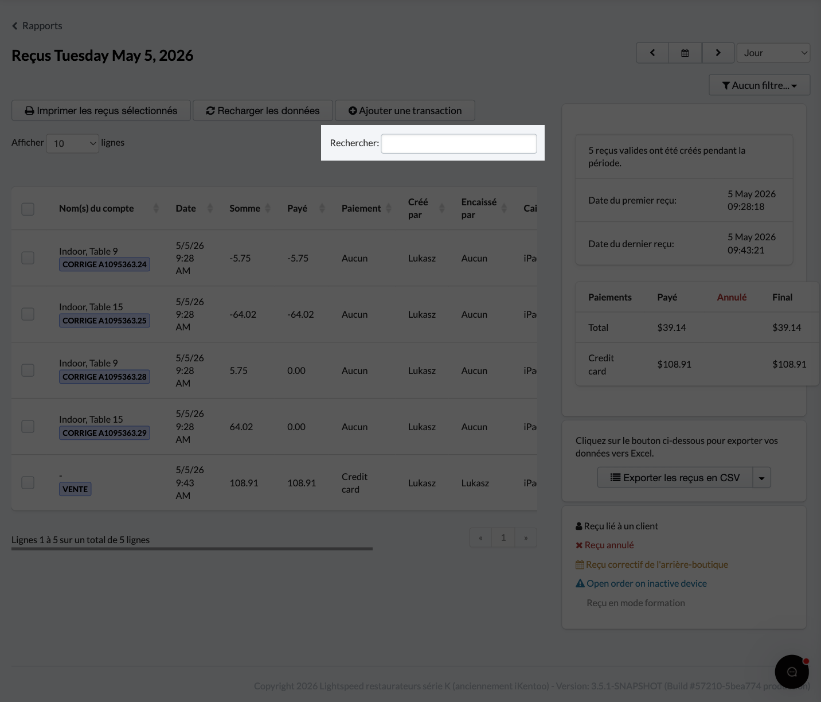The image size is (821, 702).
Task: Click the 9:43 AM date cell
Action: [190, 483]
